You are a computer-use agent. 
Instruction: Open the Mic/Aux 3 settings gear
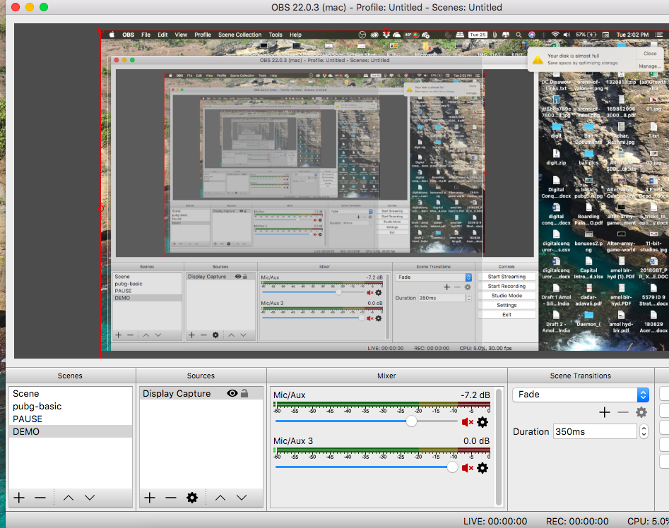point(482,468)
